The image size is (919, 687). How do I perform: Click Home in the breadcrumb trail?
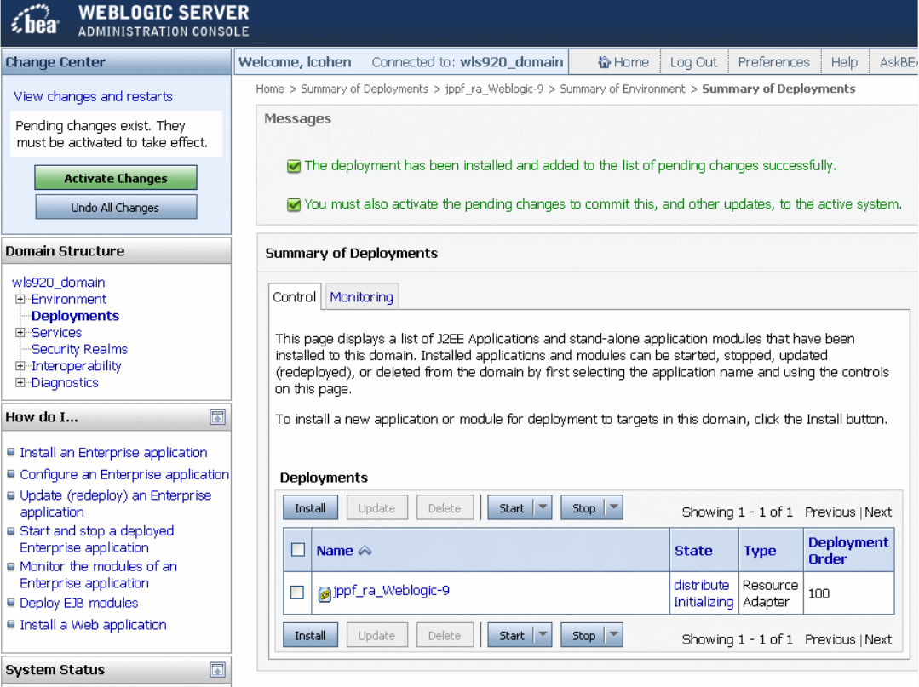tap(270, 89)
